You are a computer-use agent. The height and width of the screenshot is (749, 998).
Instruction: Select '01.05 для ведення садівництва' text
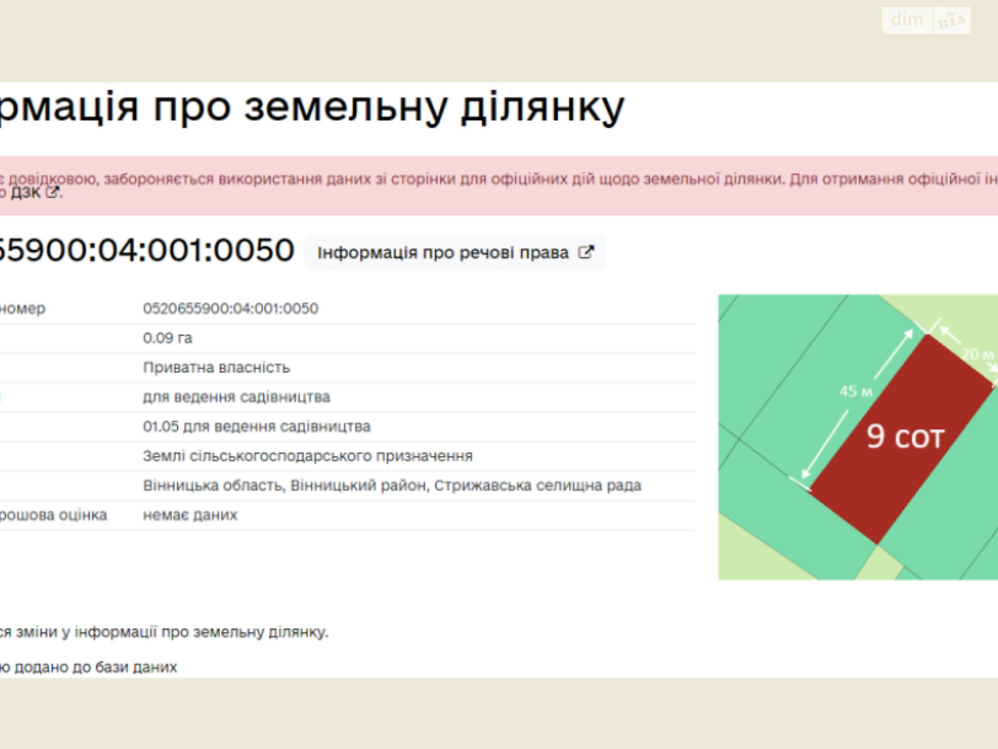(256, 426)
